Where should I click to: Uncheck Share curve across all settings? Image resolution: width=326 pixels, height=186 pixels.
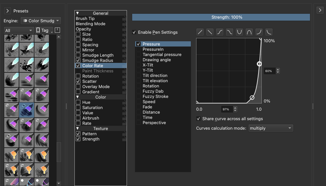[198, 119]
